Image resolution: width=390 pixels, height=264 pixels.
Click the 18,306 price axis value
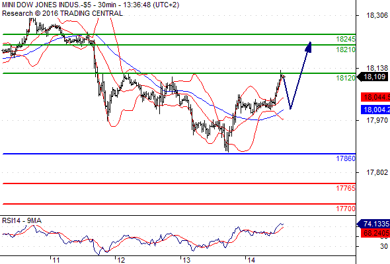click(377, 16)
